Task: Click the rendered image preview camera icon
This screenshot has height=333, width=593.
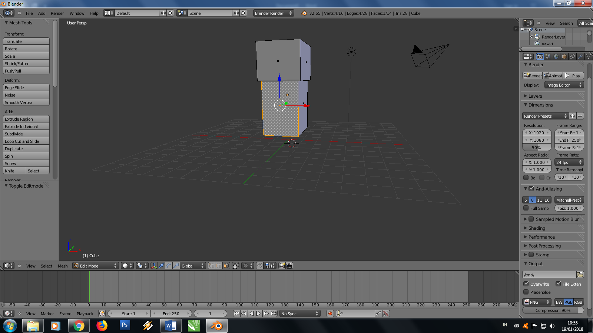Action: pyautogui.click(x=282, y=266)
